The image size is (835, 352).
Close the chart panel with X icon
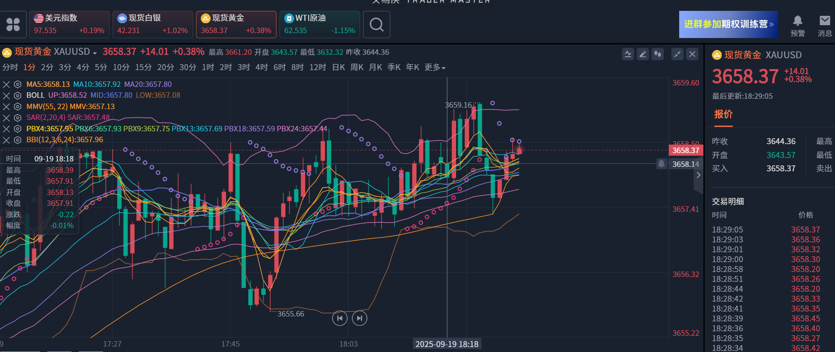click(x=692, y=54)
